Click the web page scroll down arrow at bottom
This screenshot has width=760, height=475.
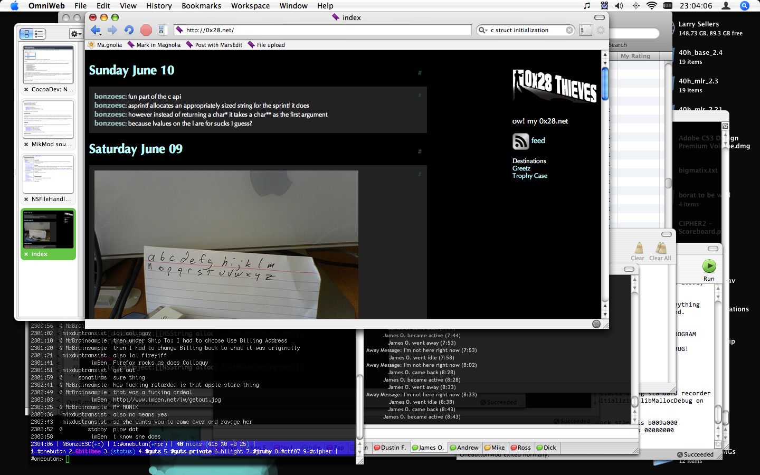click(x=605, y=314)
